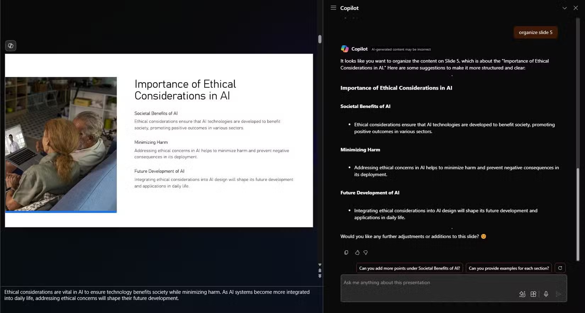
Task: Select the slide photo of the couple
Action: 61,144
